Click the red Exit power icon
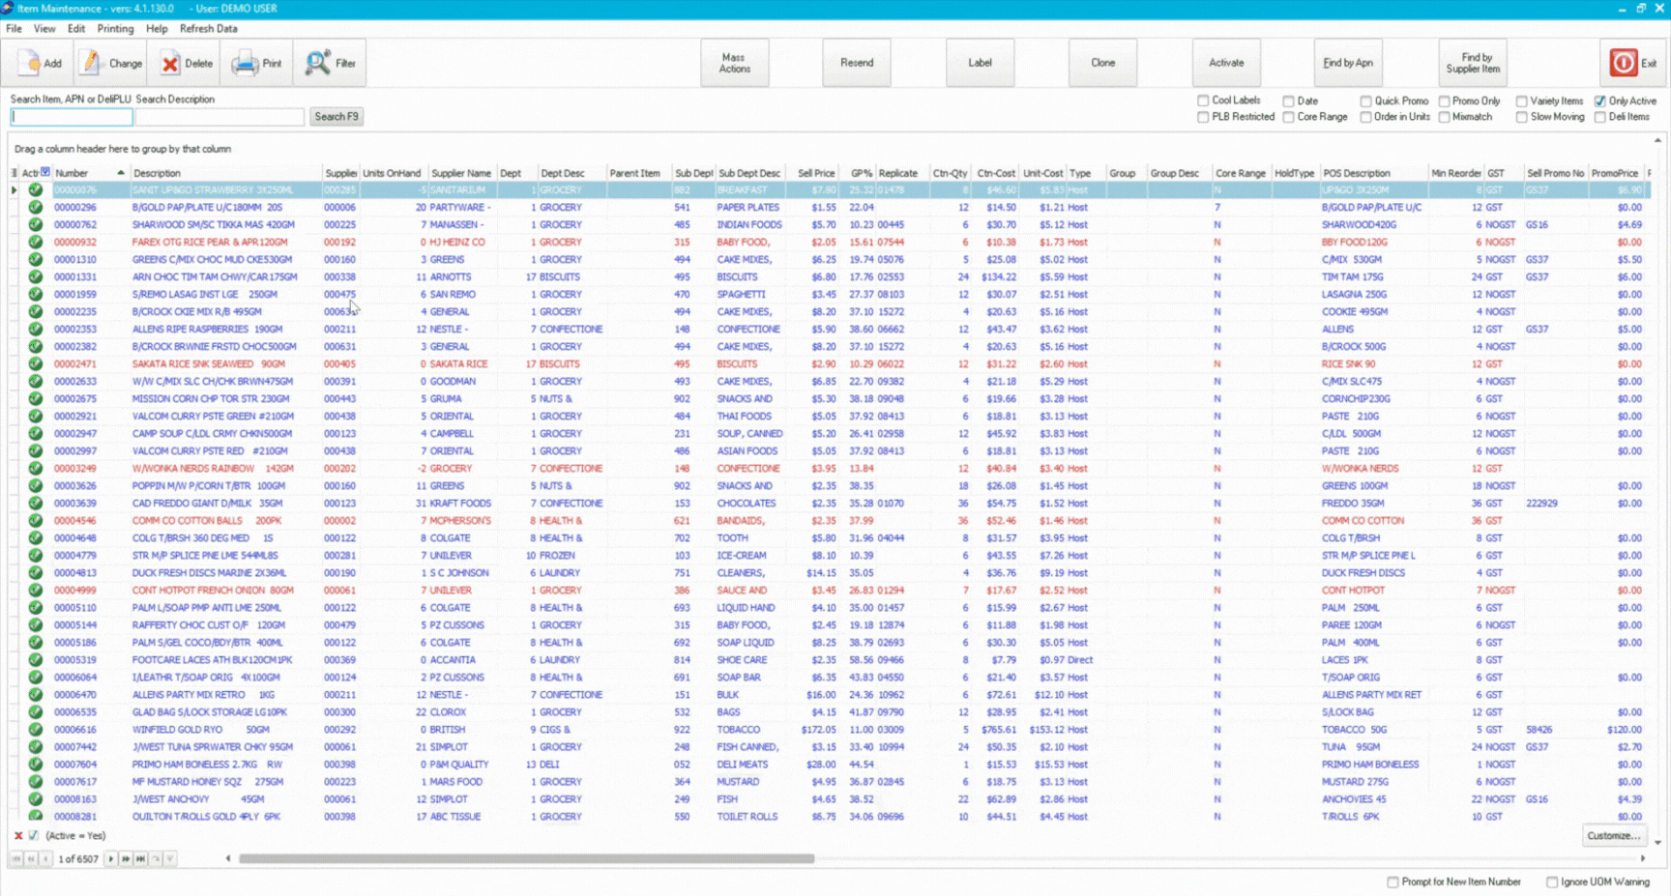 1623,63
